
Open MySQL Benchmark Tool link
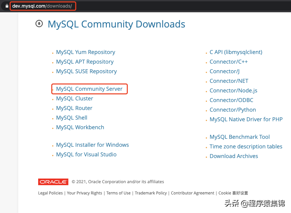click(240, 137)
